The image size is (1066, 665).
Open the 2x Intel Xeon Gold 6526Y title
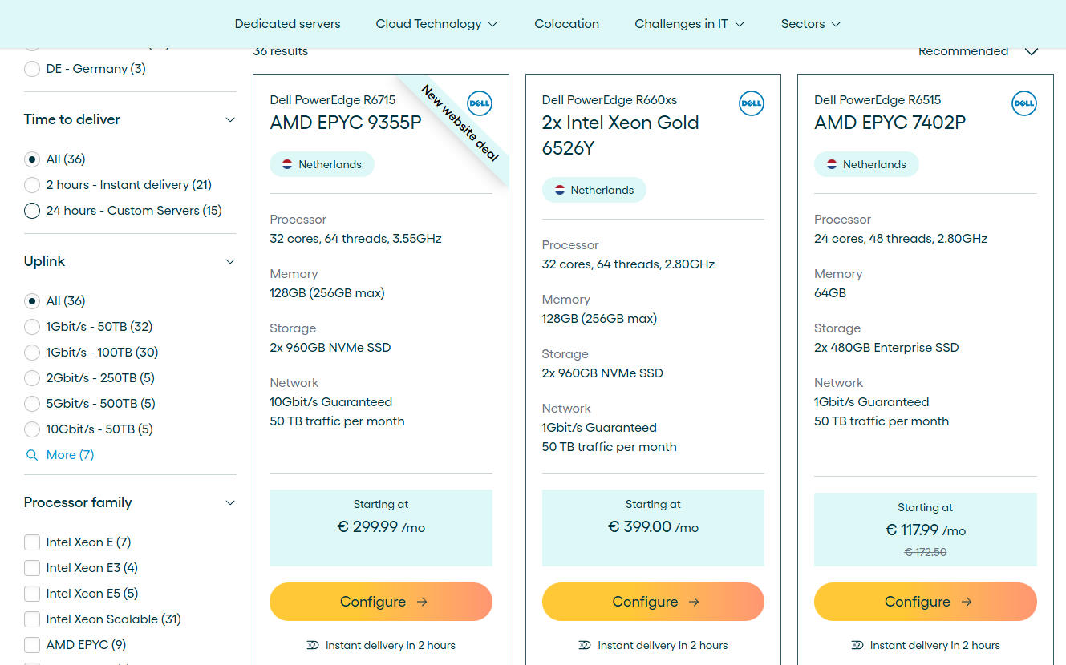621,135
